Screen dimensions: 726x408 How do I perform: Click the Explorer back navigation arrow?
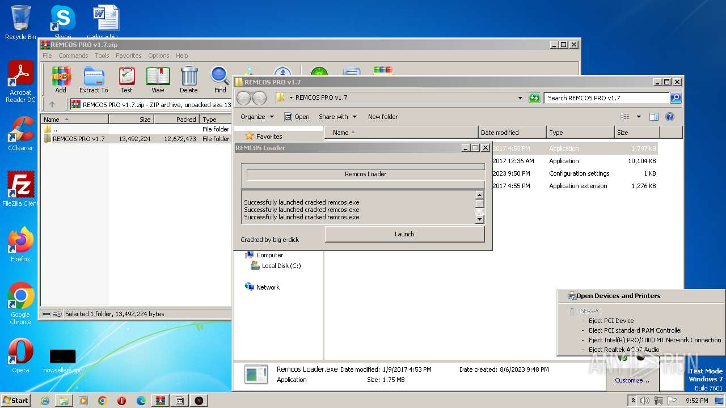pyautogui.click(x=244, y=98)
